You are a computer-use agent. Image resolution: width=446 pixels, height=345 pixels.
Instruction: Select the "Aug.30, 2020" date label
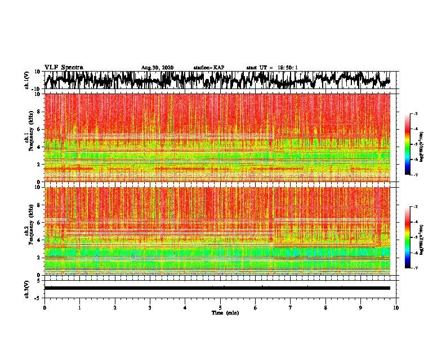[x=157, y=68]
